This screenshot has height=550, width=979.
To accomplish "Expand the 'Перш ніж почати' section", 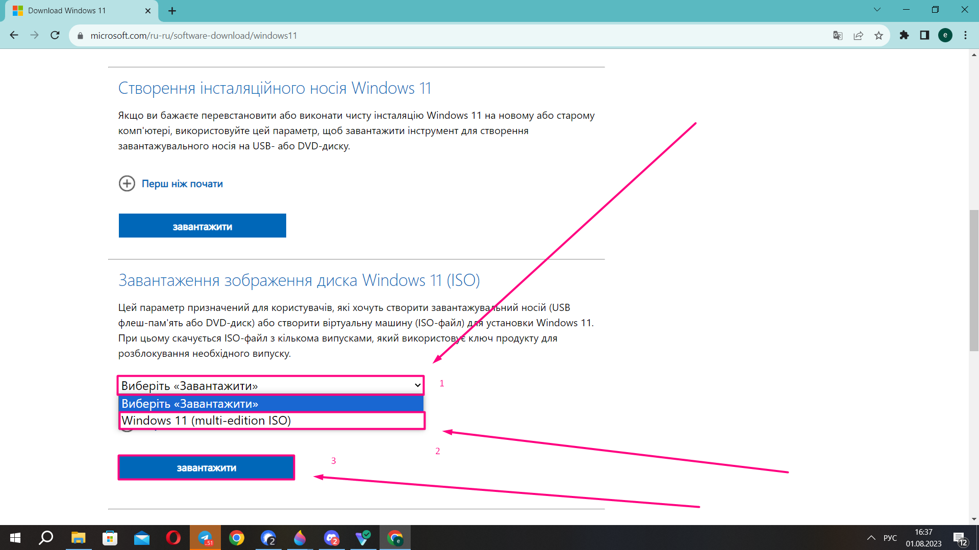I will (x=127, y=184).
